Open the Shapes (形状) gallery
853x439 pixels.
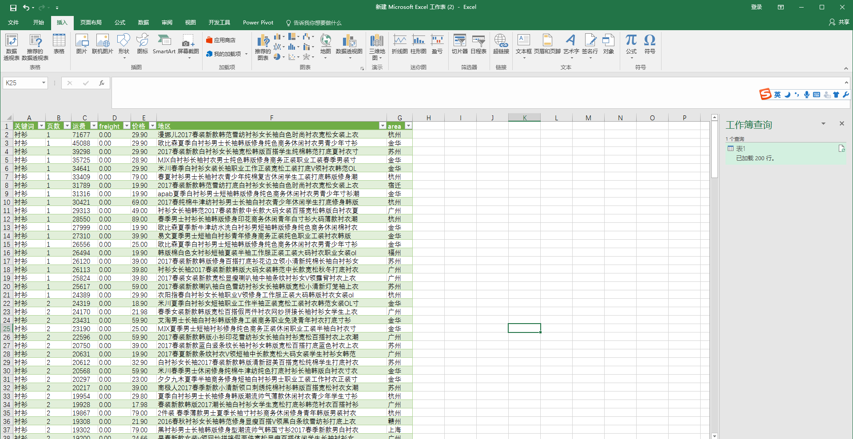pos(124,46)
